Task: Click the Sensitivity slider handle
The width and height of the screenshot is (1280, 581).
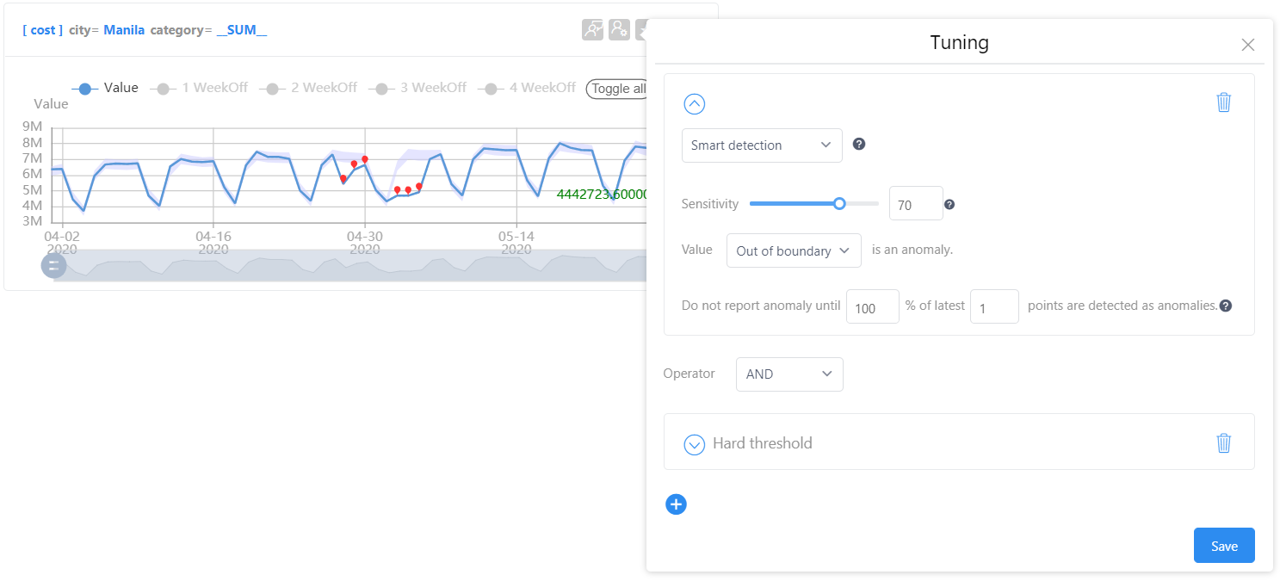Action: (x=839, y=204)
